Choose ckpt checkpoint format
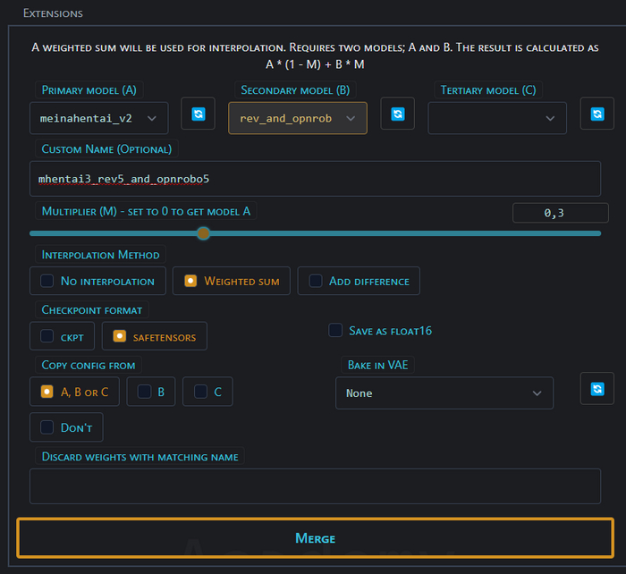 point(62,336)
